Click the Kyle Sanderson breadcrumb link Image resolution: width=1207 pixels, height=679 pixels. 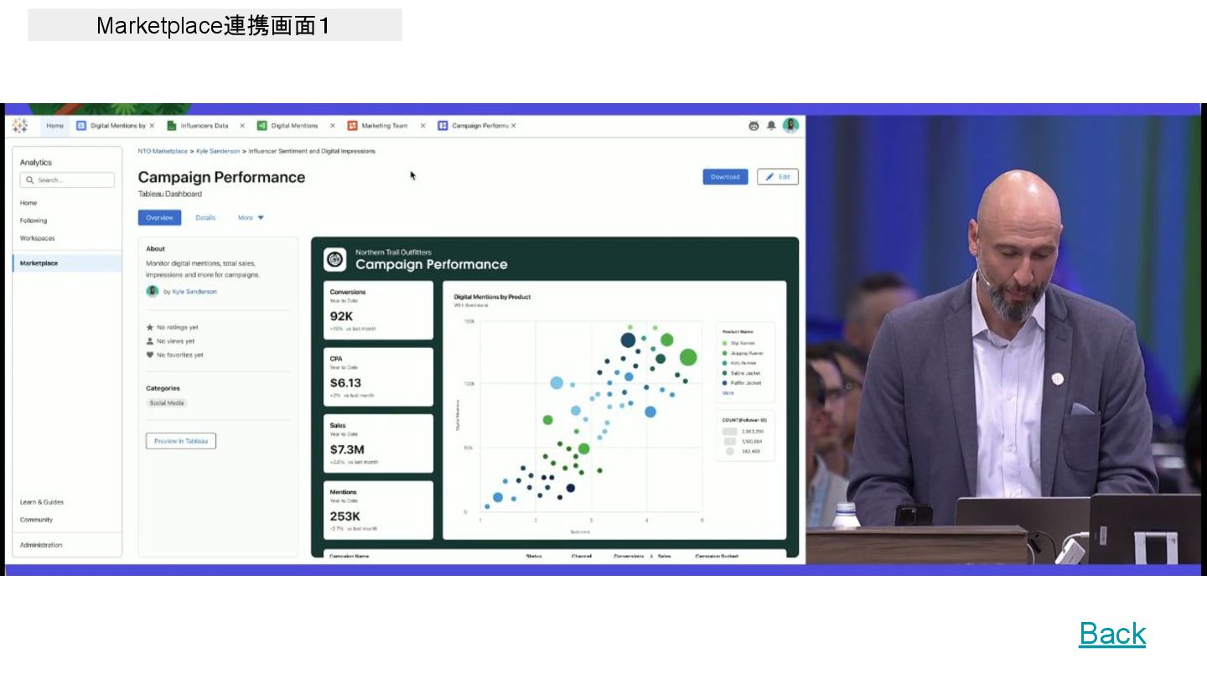coord(218,151)
